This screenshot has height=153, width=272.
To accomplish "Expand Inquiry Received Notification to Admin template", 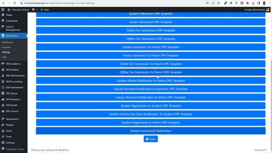I will pyautogui.click(x=150, y=97).
